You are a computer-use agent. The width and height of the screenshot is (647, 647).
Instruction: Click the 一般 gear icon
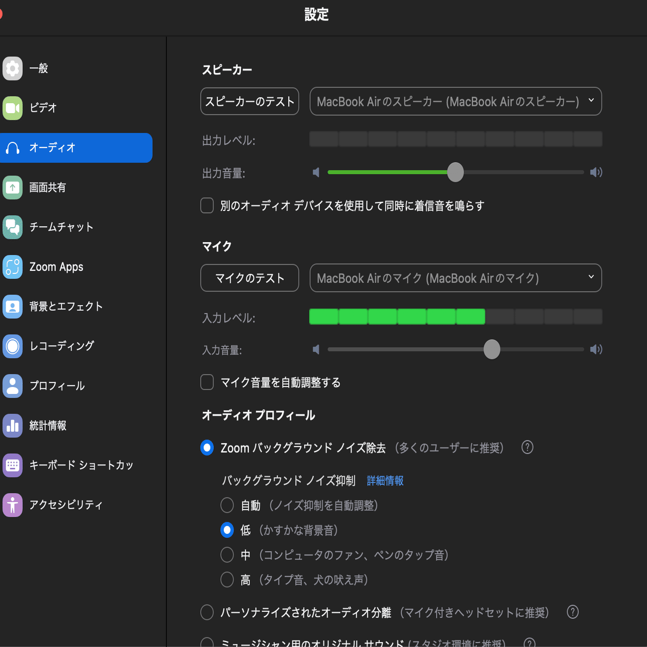pyautogui.click(x=12, y=68)
